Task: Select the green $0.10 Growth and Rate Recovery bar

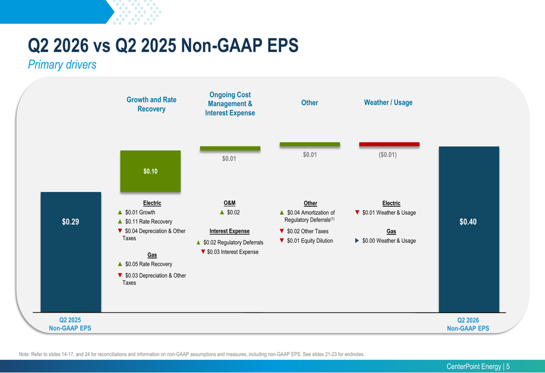Action: [x=150, y=171]
